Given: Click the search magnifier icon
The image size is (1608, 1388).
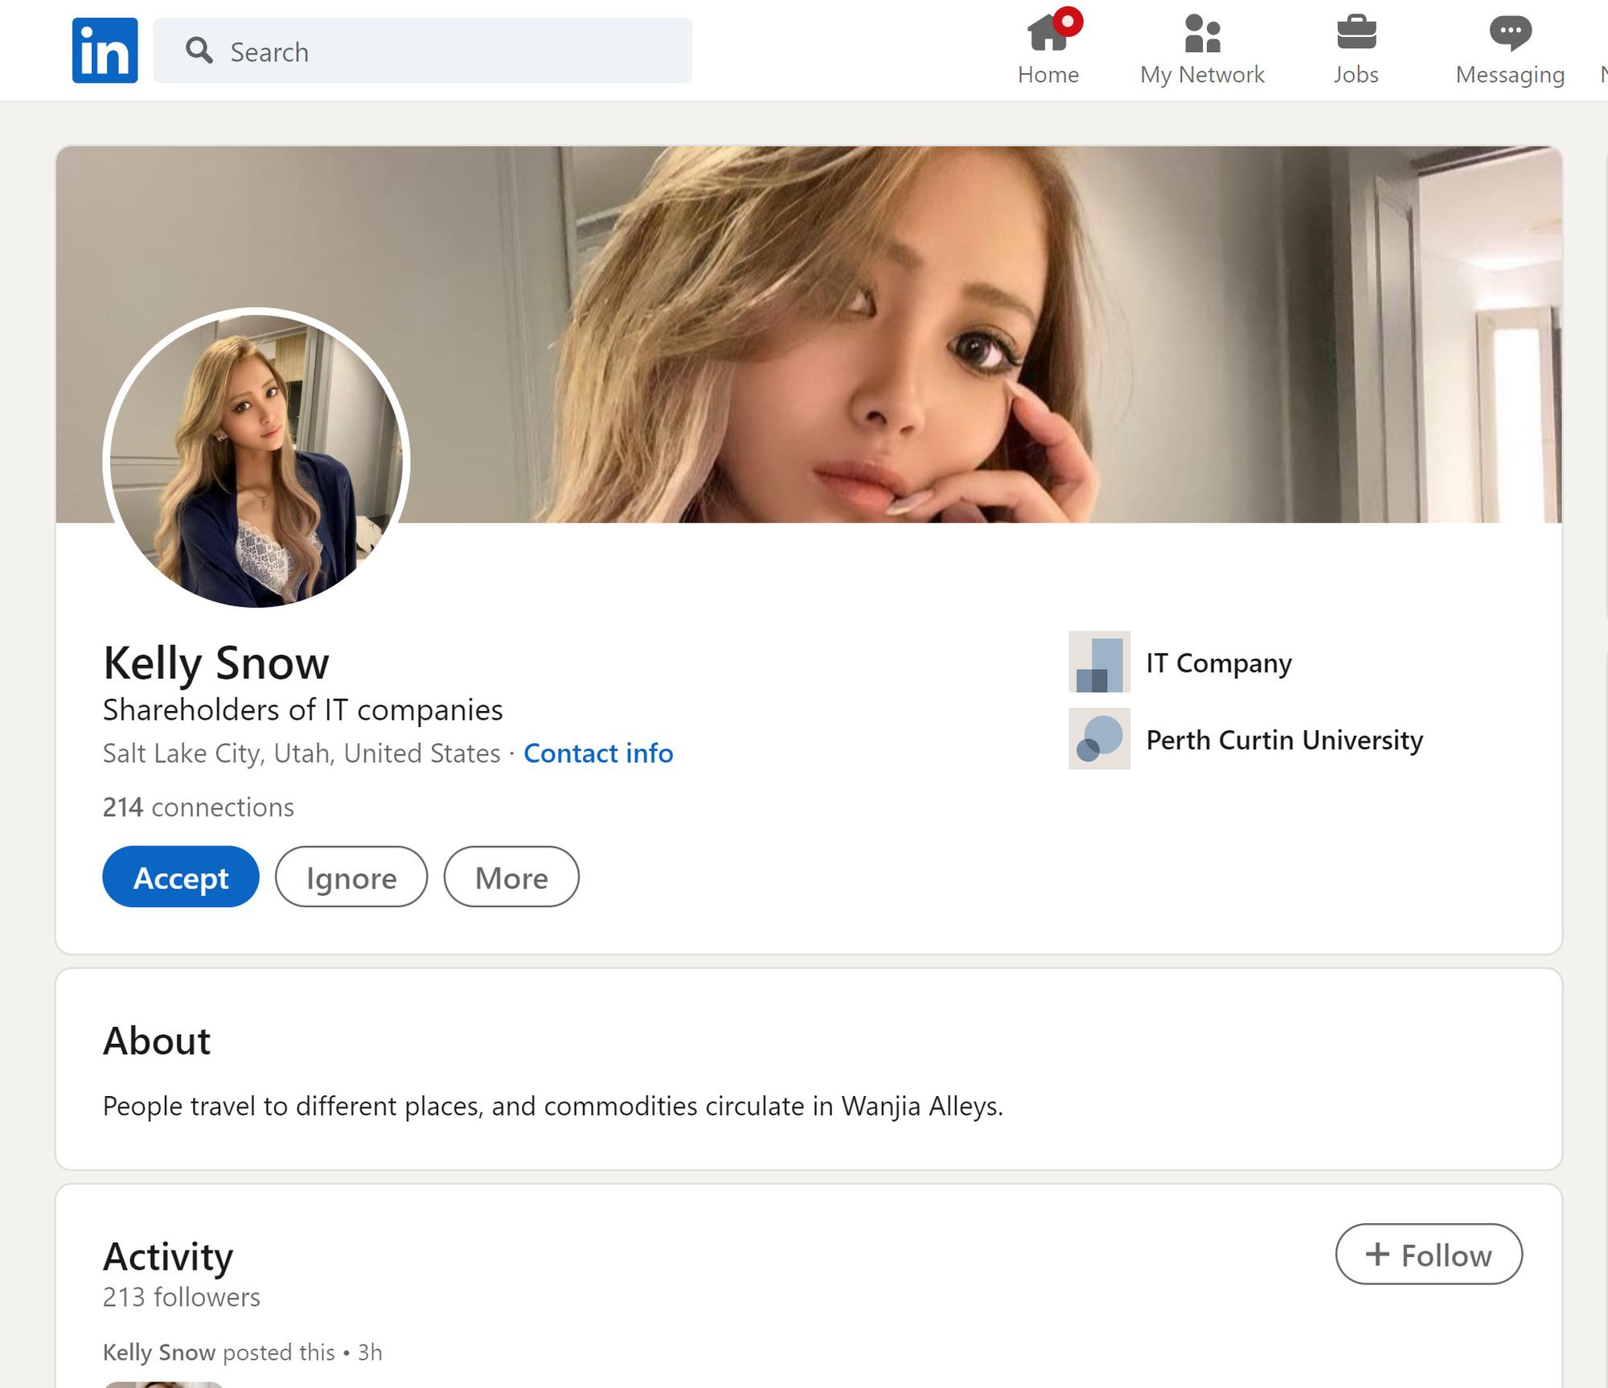Looking at the screenshot, I should coord(199,51).
